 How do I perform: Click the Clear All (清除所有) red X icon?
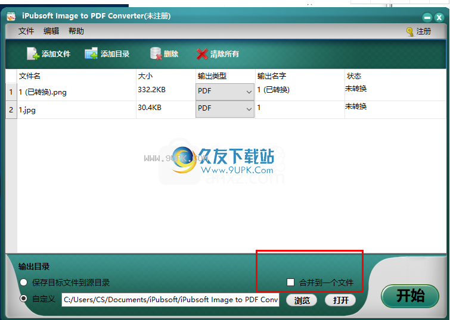pyautogui.click(x=202, y=54)
